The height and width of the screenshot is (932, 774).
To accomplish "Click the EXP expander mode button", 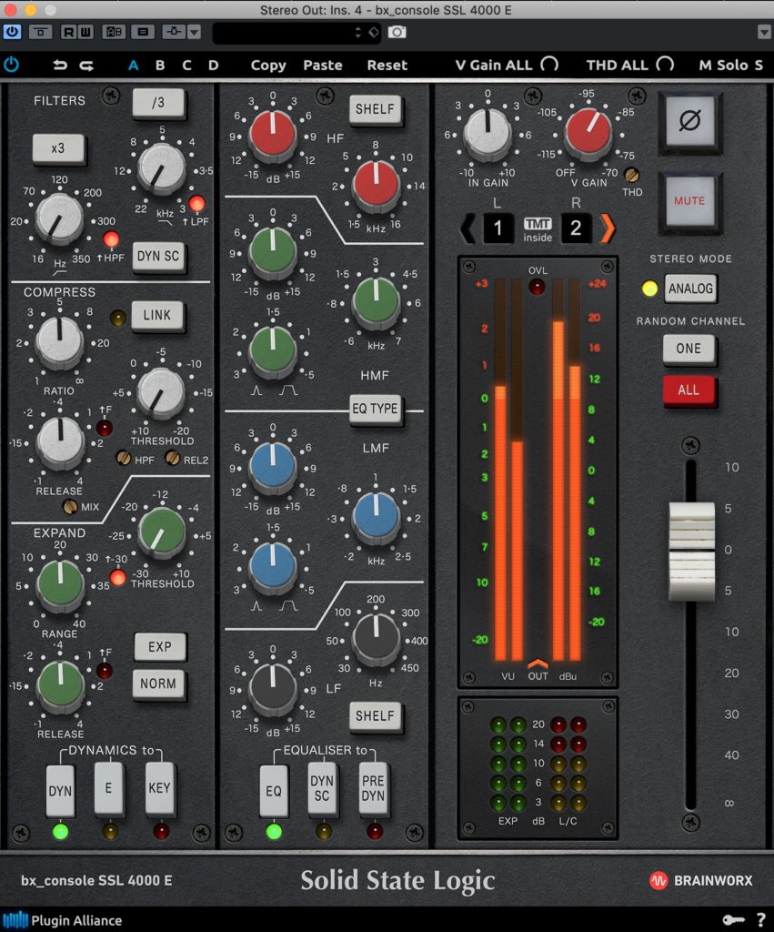I will pyautogui.click(x=160, y=647).
